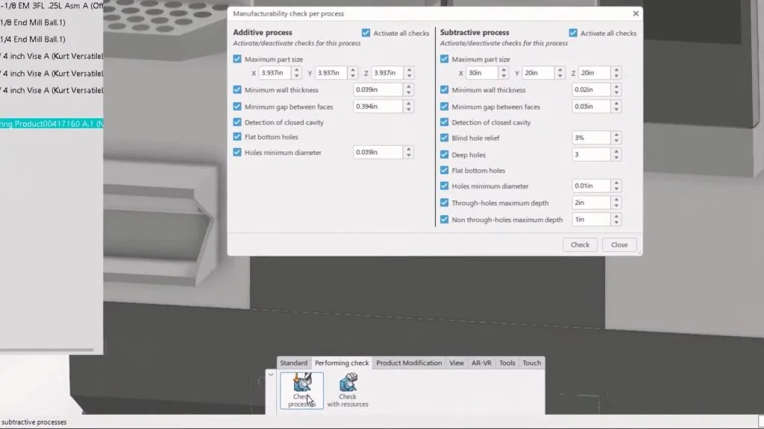Click the Check with resources icon
This screenshot has height=429, width=764.
[347, 390]
